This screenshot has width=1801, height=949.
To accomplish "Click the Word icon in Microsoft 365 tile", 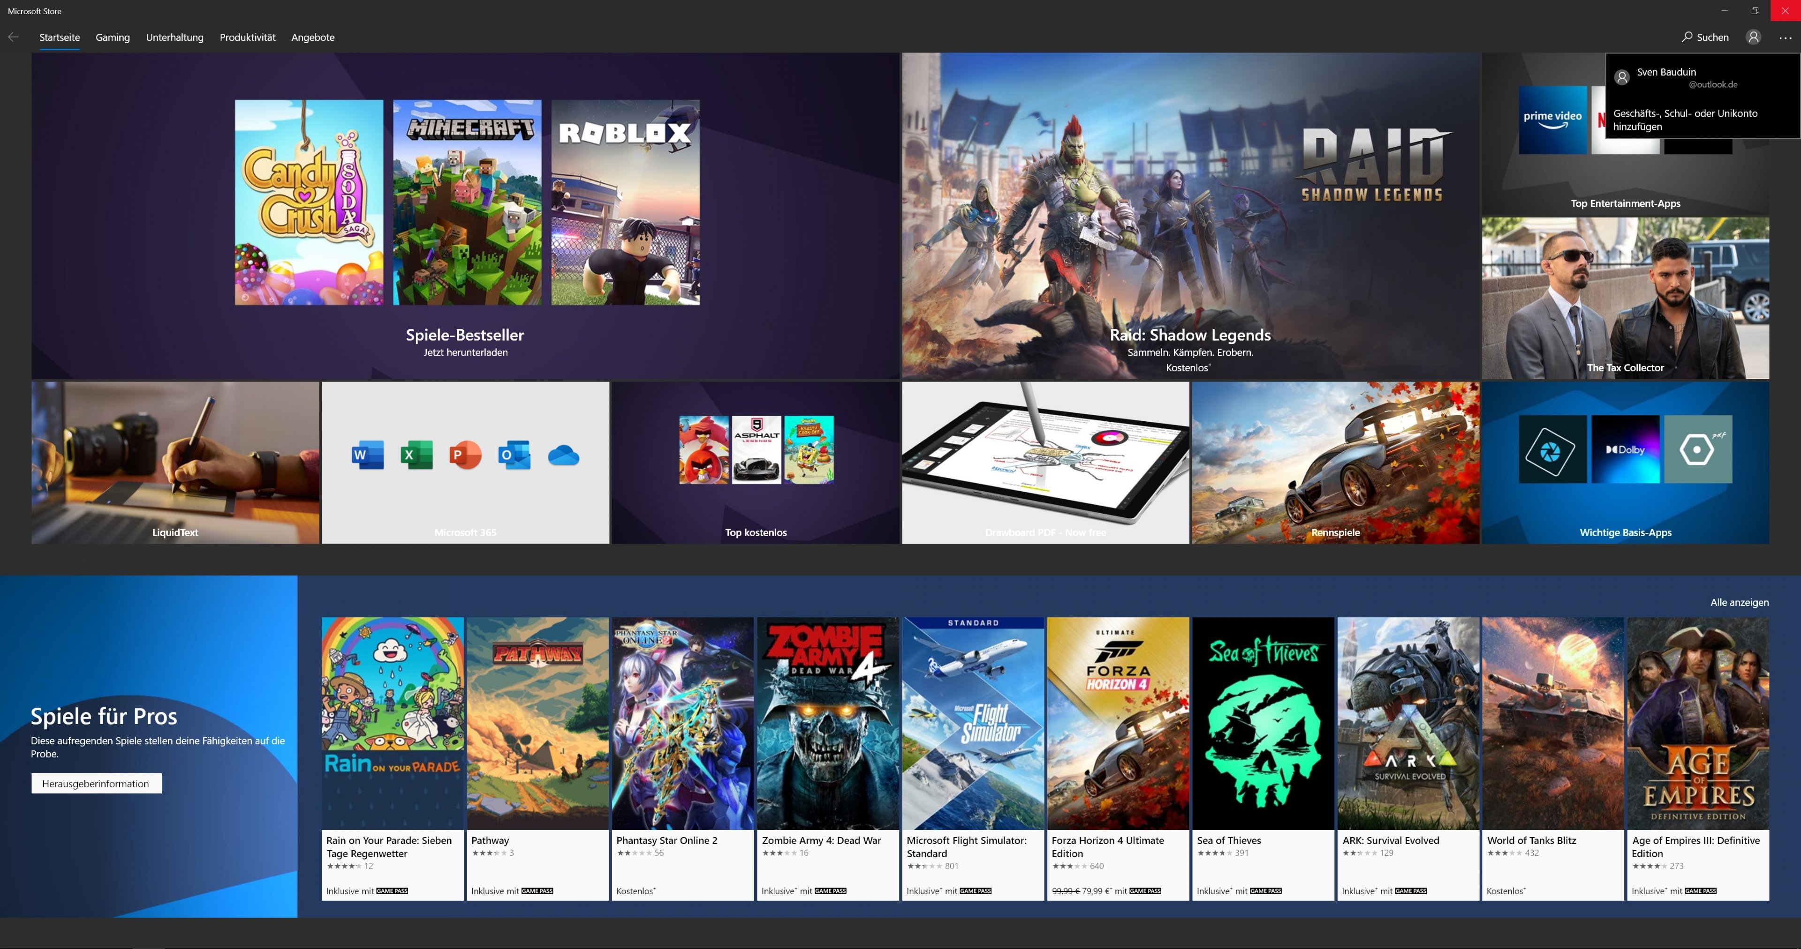I will click(x=368, y=455).
